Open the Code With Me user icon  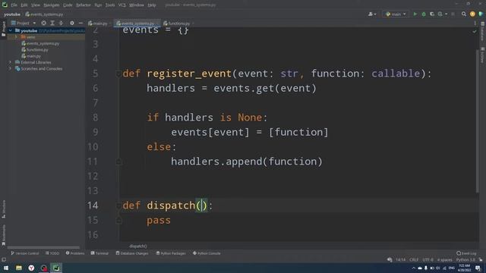coord(371,14)
